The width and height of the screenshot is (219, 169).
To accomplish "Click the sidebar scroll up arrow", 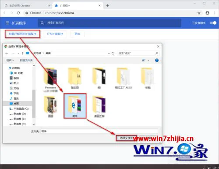I will (x=34, y=65).
